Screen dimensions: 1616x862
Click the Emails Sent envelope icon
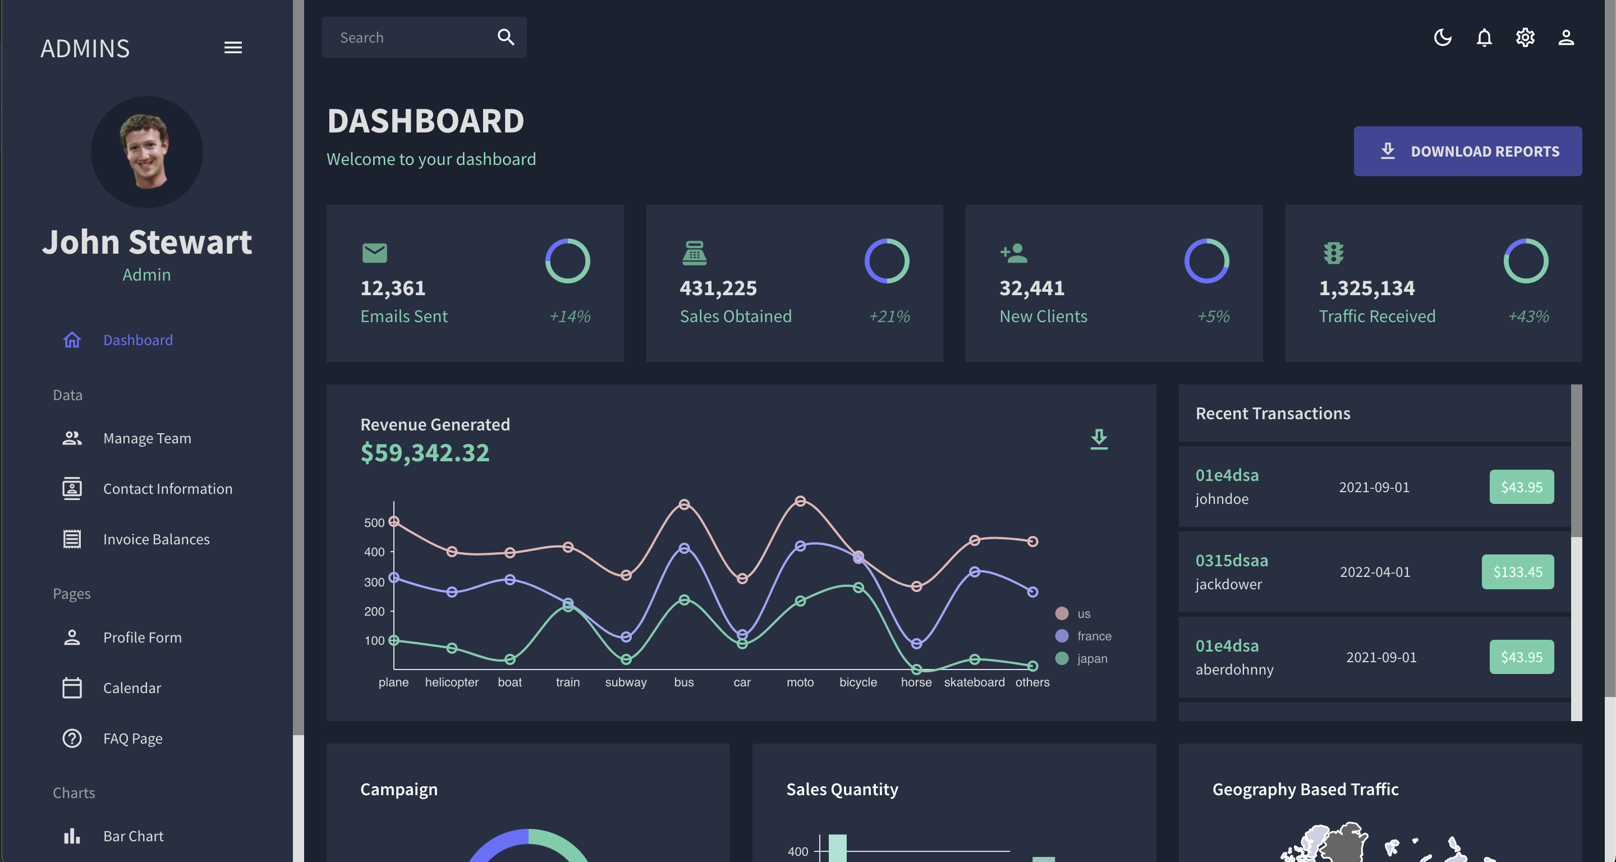[374, 253]
